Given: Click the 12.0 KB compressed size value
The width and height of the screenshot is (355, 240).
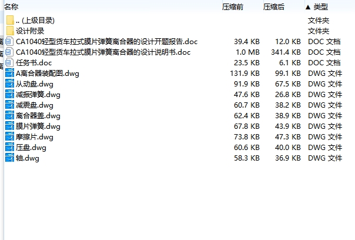Looking at the screenshot, I should point(288,42).
